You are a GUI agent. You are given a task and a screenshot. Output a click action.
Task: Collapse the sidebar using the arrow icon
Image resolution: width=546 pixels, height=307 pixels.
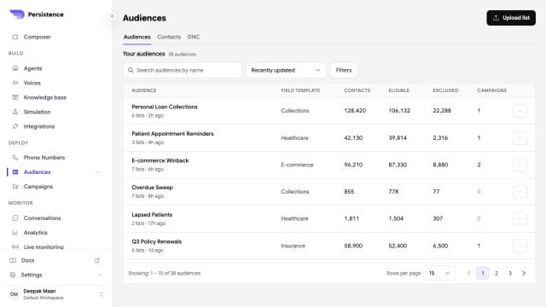pyautogui.click(x=112, y=16)
